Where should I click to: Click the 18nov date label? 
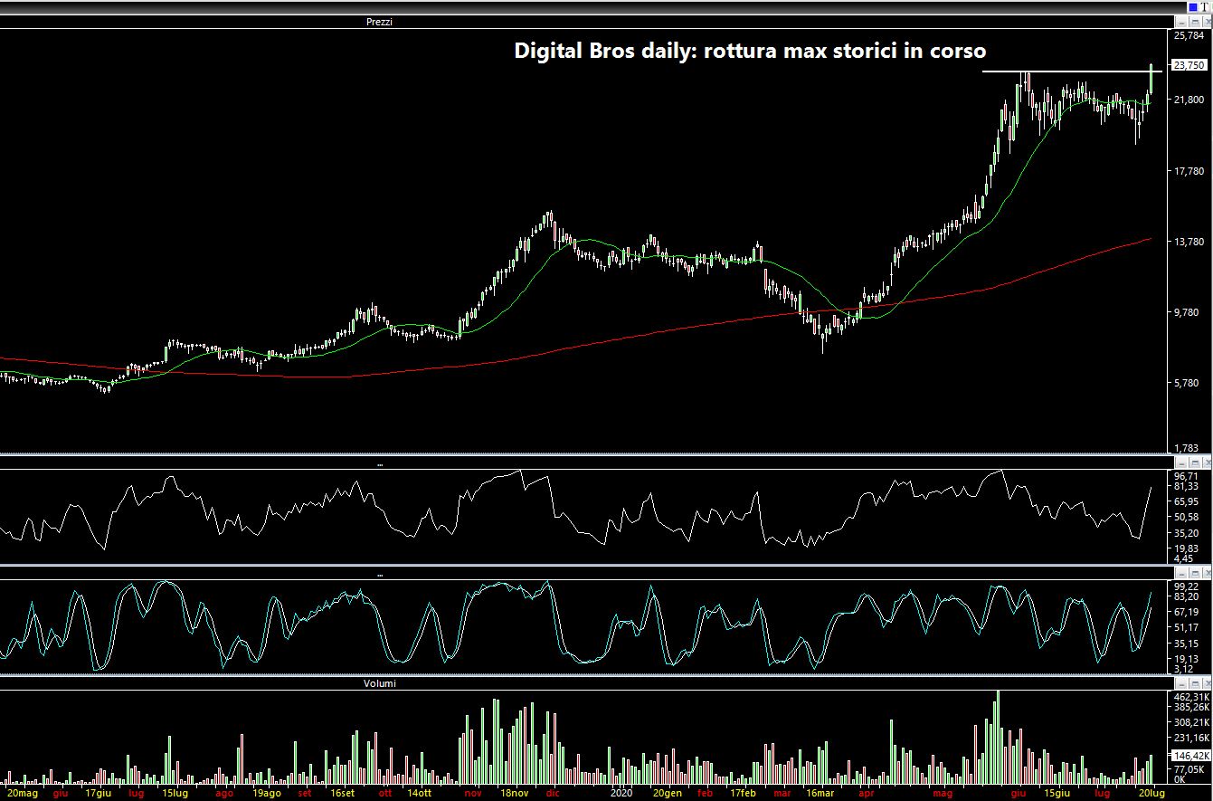pyautogui.click(x=514, y=793)
